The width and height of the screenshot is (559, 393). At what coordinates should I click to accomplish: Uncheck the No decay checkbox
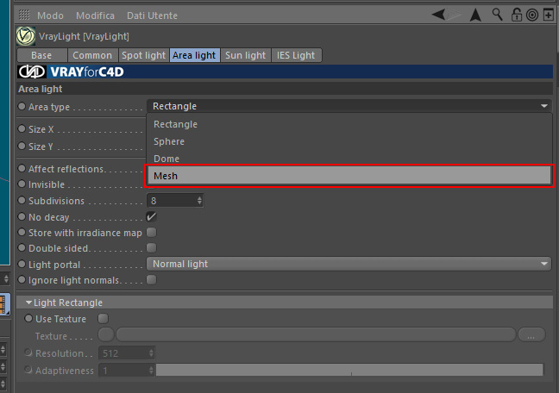tap(151, 216)
